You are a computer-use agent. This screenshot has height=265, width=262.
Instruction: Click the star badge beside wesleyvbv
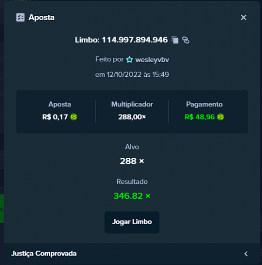(129, 59)
